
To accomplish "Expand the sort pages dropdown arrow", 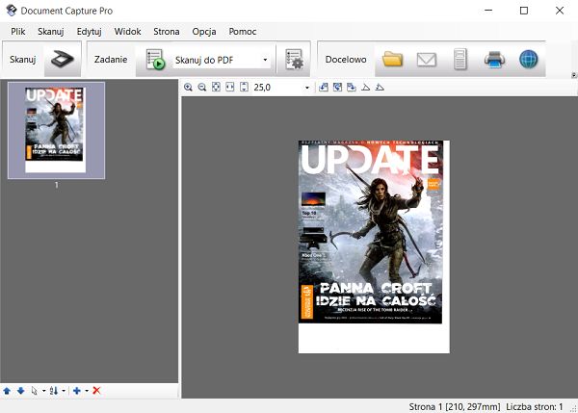I will [x=64, y=391].
